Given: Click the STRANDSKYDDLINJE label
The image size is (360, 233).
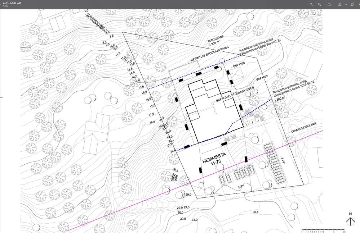Looking at the screenshot, I should pyautogui.click(x=304, y=128).
